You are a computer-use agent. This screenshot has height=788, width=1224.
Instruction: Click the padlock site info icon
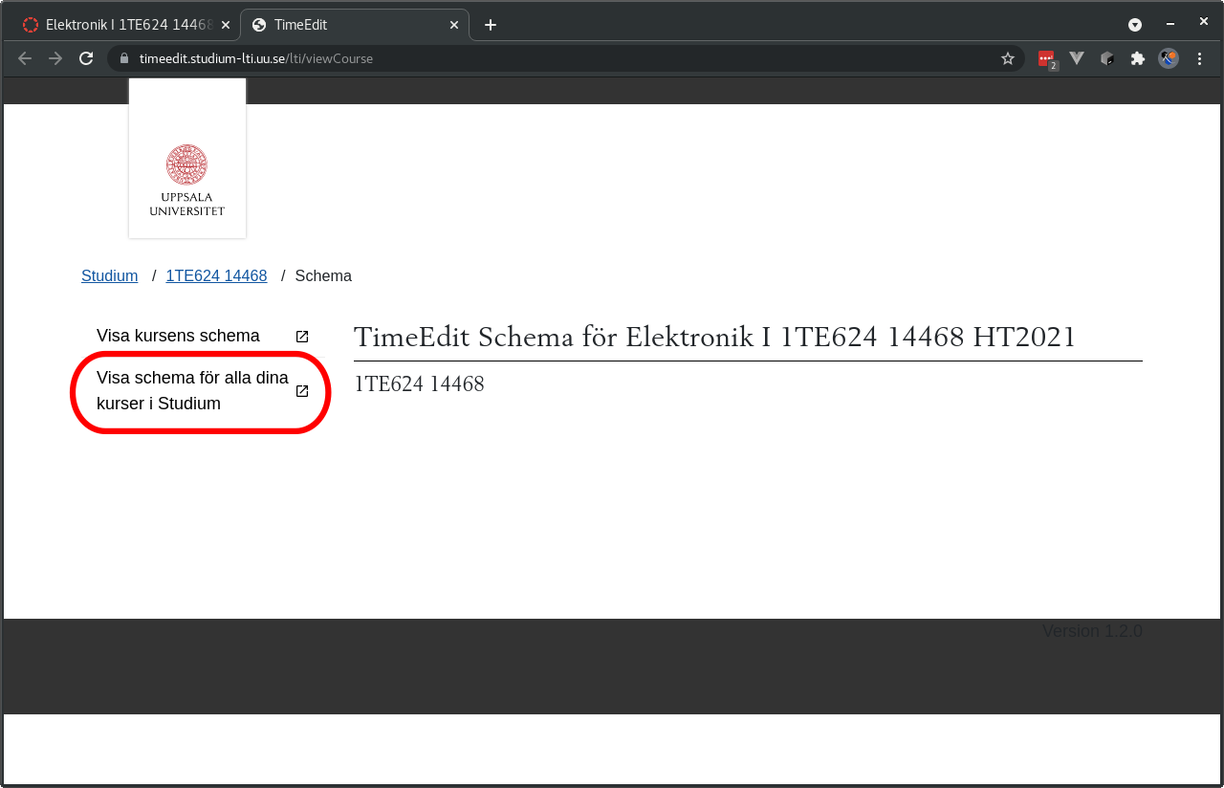(x=123, y=58)
